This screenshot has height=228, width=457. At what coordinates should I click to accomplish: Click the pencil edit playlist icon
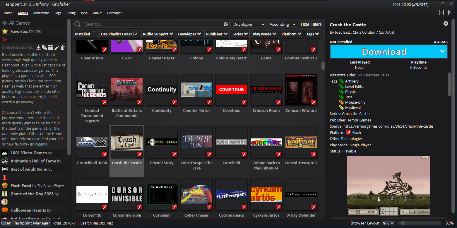point(57,48)
